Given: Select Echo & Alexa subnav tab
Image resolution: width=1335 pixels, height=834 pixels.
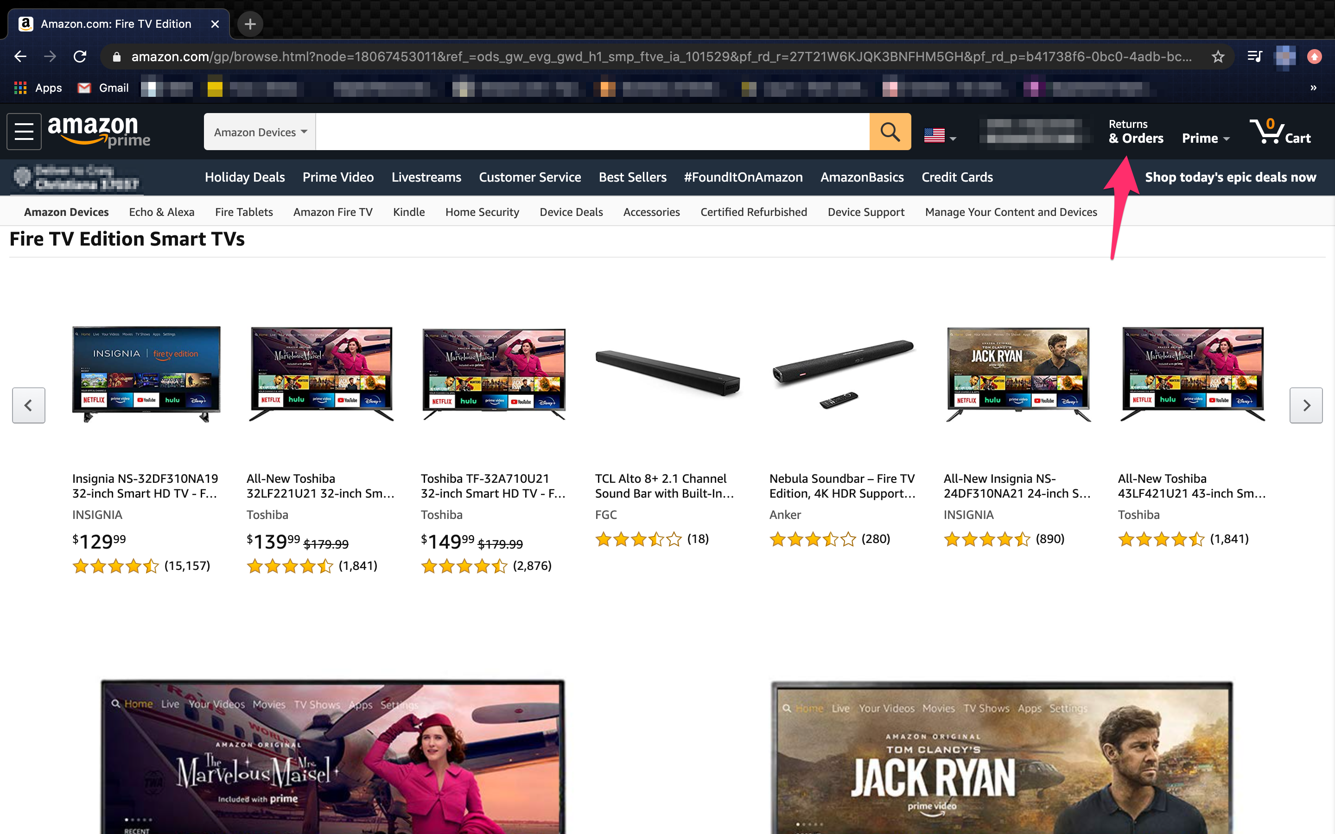Looking at the screenshot, I should point(162,212).
